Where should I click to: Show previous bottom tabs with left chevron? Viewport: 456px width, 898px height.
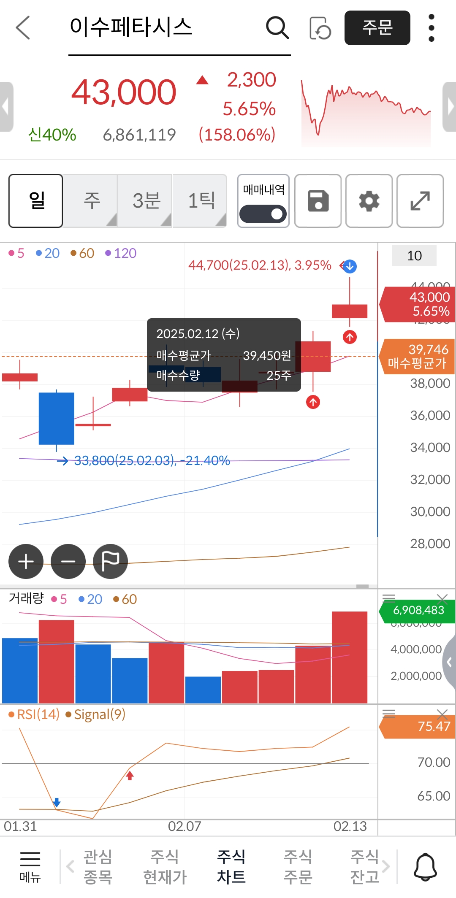coord(70,867)
